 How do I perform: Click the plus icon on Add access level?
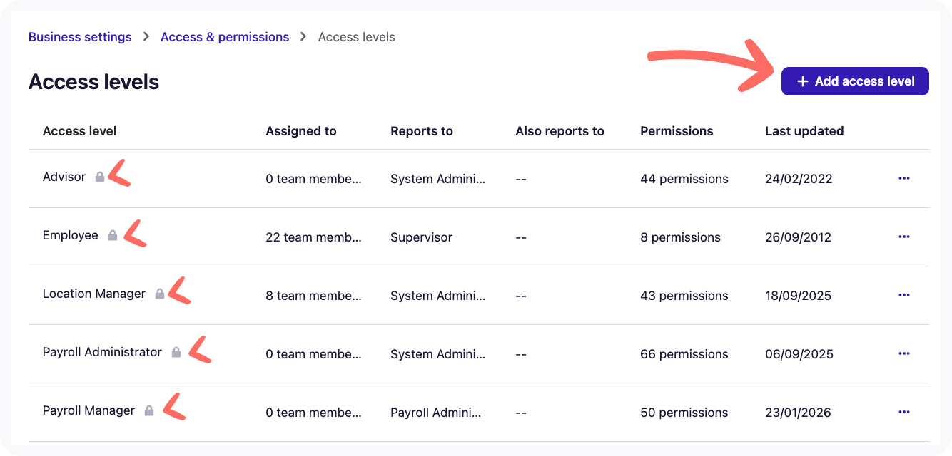pyautogui.click(x=802, y=81)
